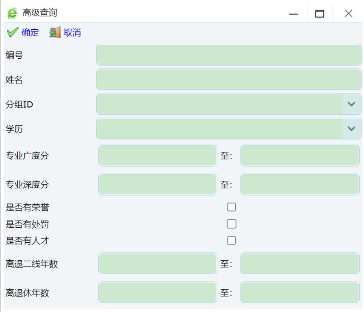Screen dimensions: 364x312
Task: Focus the 离退休年数 lower bound field
Action: pos(158,292)
